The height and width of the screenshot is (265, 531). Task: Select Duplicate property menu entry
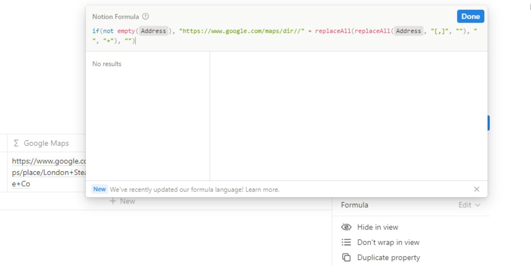pyautogui.click(x=388, y=257)
